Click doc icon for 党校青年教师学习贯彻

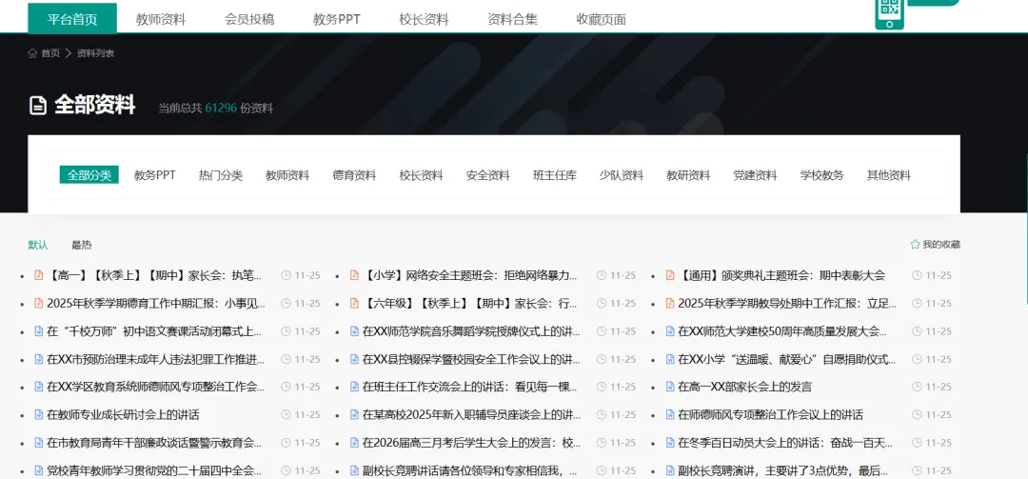coord(39,470)
